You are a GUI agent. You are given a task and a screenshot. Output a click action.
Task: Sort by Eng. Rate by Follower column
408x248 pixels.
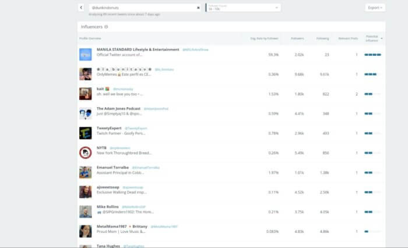[x=264, y=38]
